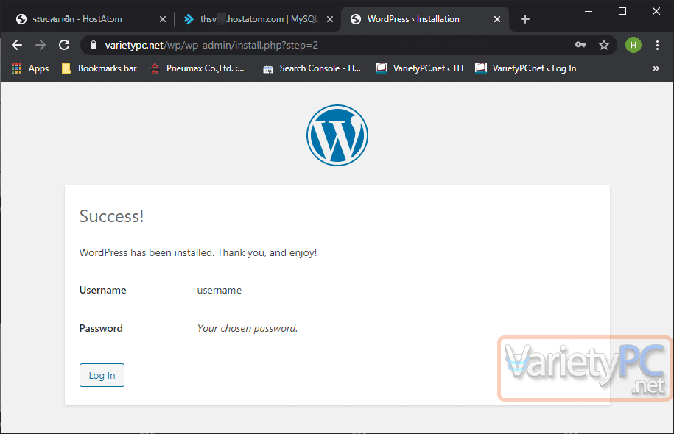Close the Chrome window
Image resolution: width=674 pixels, height=434 pixels.
coord(656,11)
